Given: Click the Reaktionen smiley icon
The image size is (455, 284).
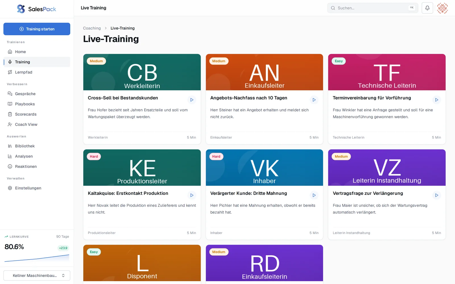Looking at the screenshot, I should [10, 166].
